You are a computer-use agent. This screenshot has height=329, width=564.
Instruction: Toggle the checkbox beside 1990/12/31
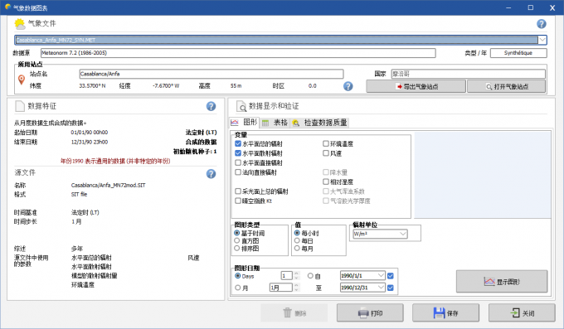pos(391,288)
